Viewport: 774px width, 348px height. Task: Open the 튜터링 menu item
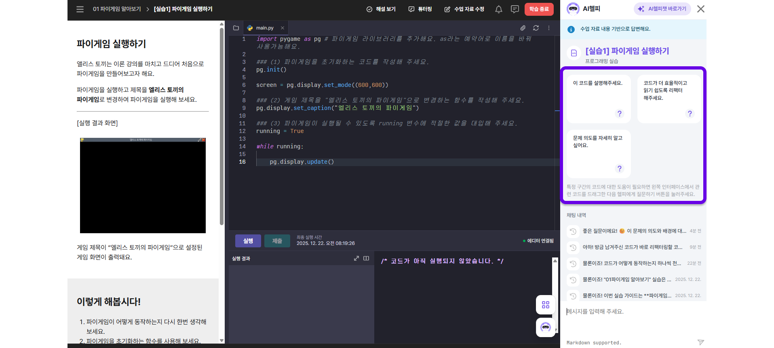tap(420, 9)
